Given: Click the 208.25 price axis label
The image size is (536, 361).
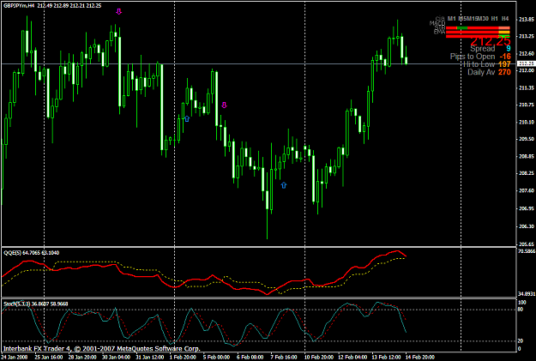Looking at the screenshot, I should (527, 173).
